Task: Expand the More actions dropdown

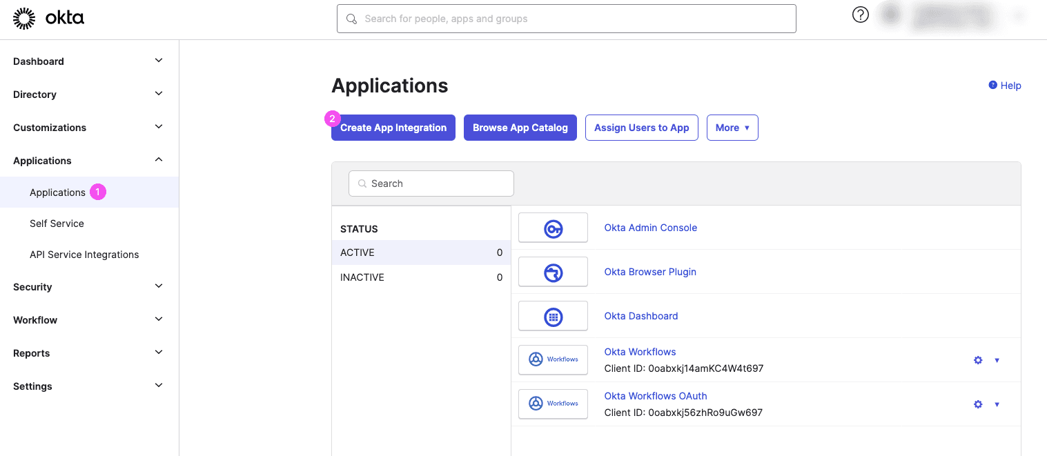Action: [732, 128]
